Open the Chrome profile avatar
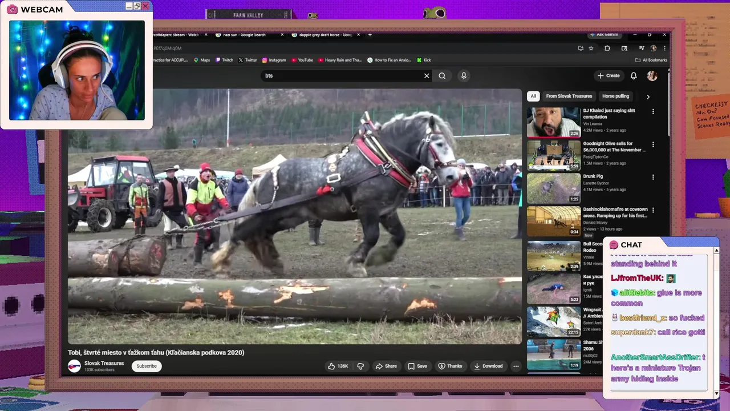This screenshot has height=411, width=730. (654, 49)
